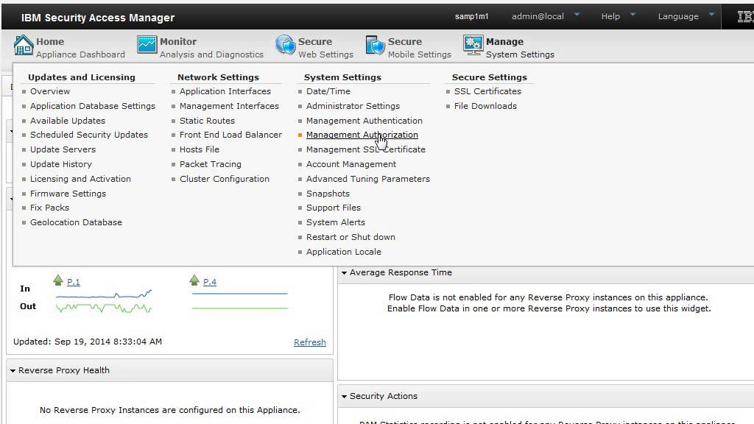Open Management SSL Certificate
This screenshot has width=754, height=424.
click(365, 149)
